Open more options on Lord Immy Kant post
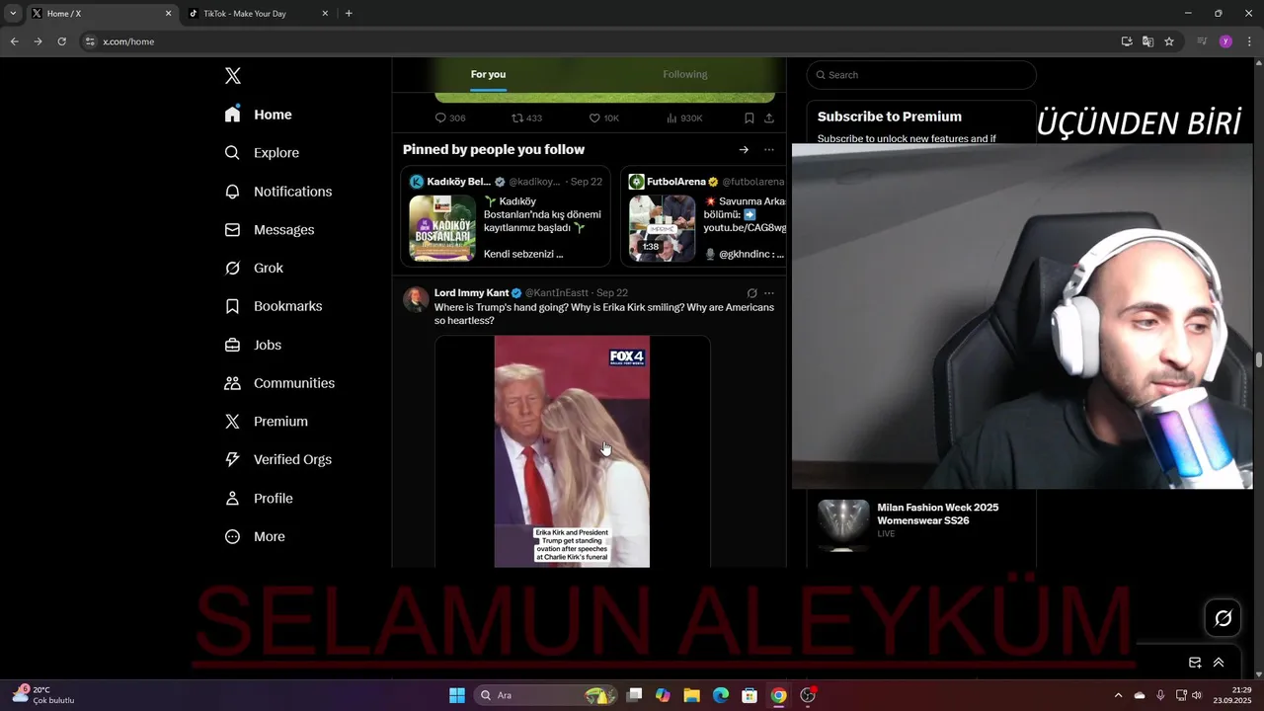Viewport: 1264px width, 711px height. pos(769,293)
